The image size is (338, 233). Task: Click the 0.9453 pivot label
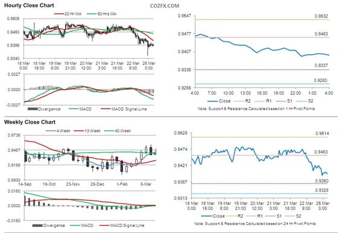[321, 152]
